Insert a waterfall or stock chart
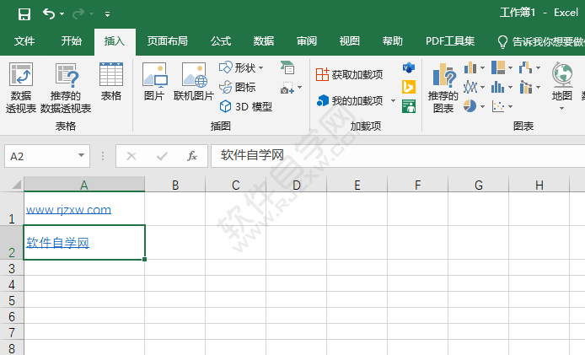585x355 pixels. coord(529,67)
